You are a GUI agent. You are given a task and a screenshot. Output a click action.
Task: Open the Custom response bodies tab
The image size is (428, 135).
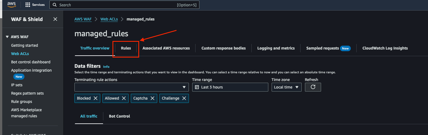click(224, 48)
